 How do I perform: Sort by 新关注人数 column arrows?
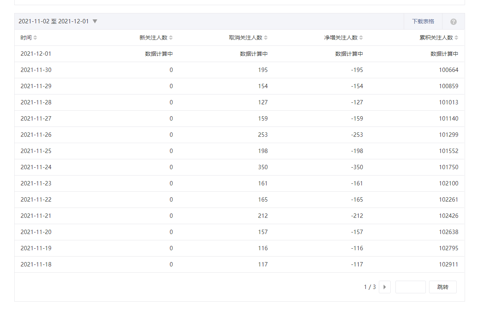171,38
